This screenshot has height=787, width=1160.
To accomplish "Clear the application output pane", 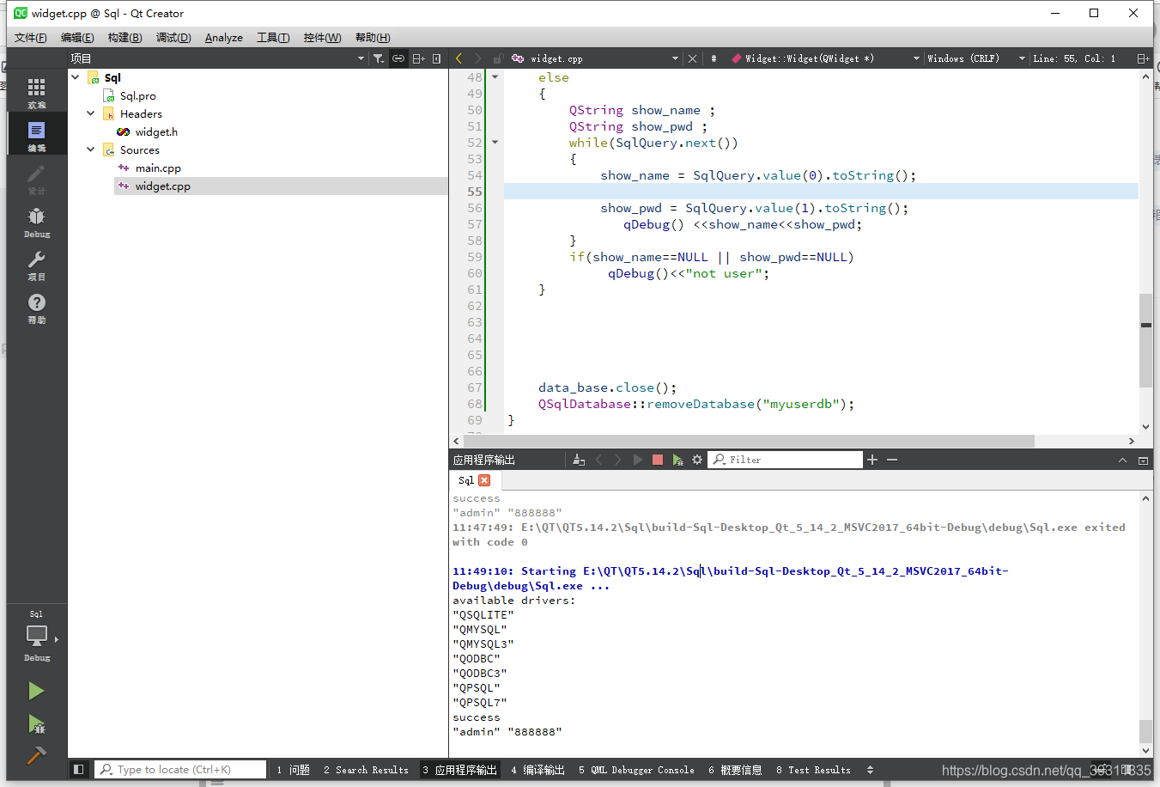I will (x=579, y=460).
